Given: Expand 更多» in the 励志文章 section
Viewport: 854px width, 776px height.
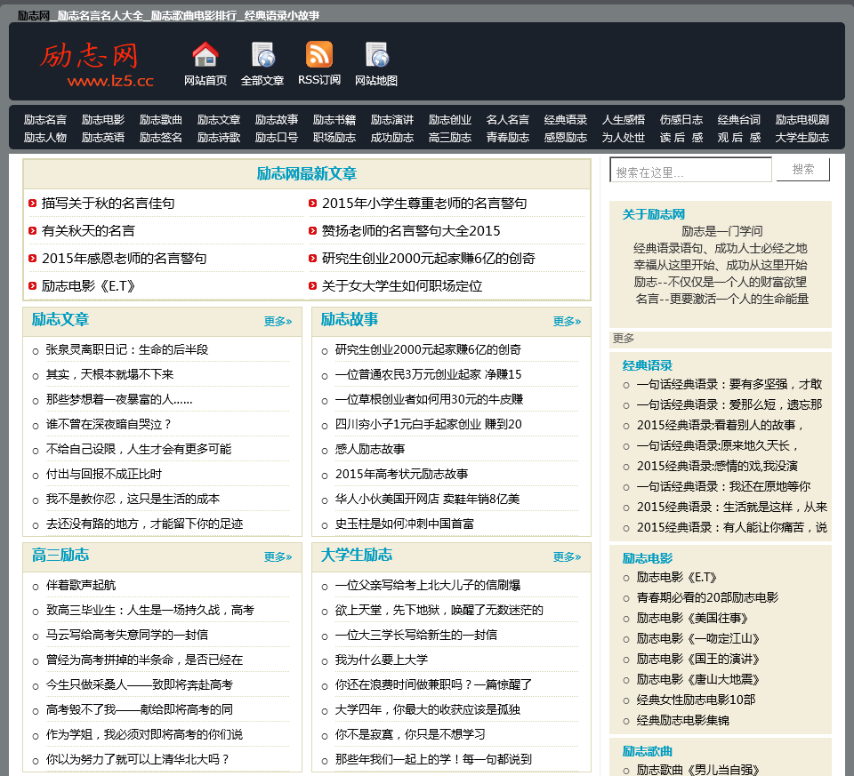Looking at the screenshot, I should [278, 322].
